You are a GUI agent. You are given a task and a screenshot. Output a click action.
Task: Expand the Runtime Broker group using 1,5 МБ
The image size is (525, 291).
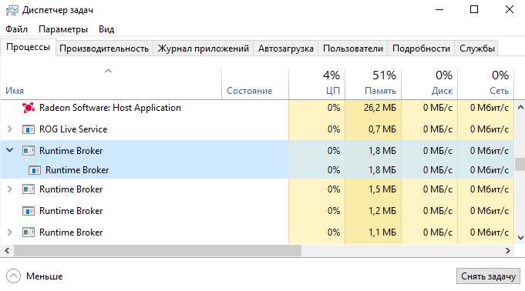click(x=10, y=189)
